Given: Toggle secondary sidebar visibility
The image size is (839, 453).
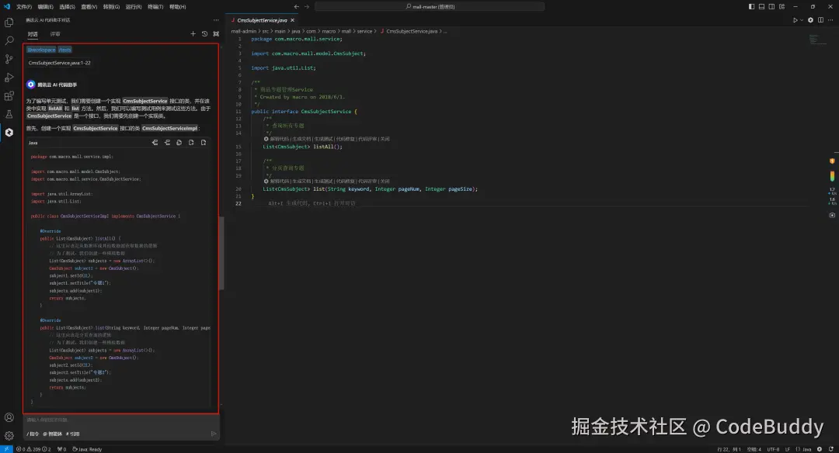Looking at the screenshot, I should (x=771, y=6).
